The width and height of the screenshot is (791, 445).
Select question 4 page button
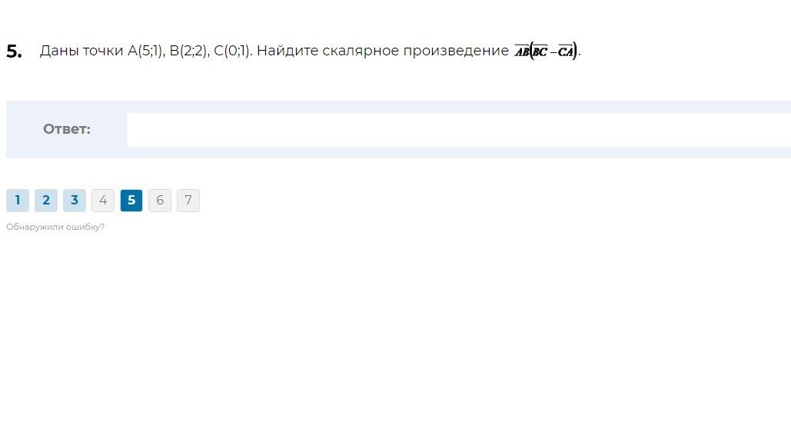pos(103,201)
